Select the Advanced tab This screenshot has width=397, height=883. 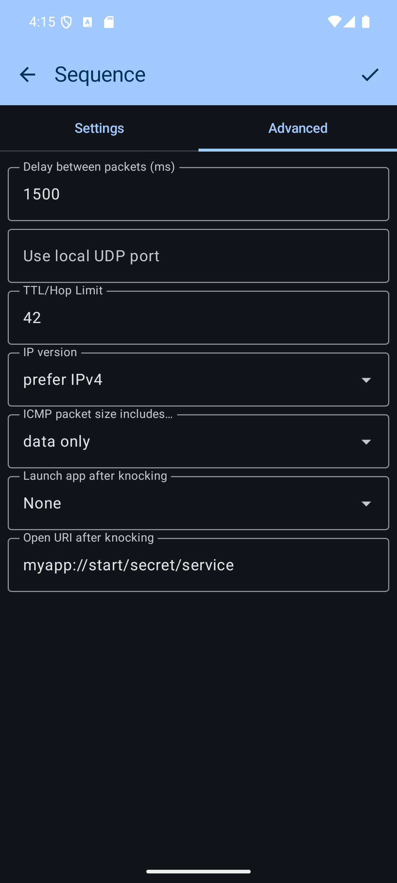click(x=298, y=128)
